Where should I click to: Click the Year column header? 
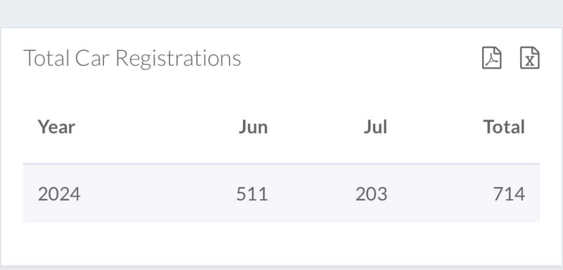tap(57, 127)
